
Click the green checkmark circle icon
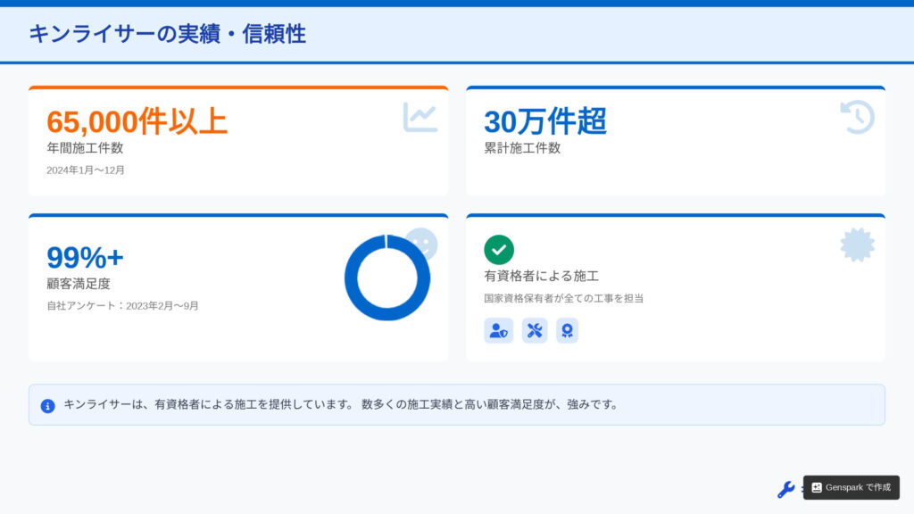tap(499, 250)
